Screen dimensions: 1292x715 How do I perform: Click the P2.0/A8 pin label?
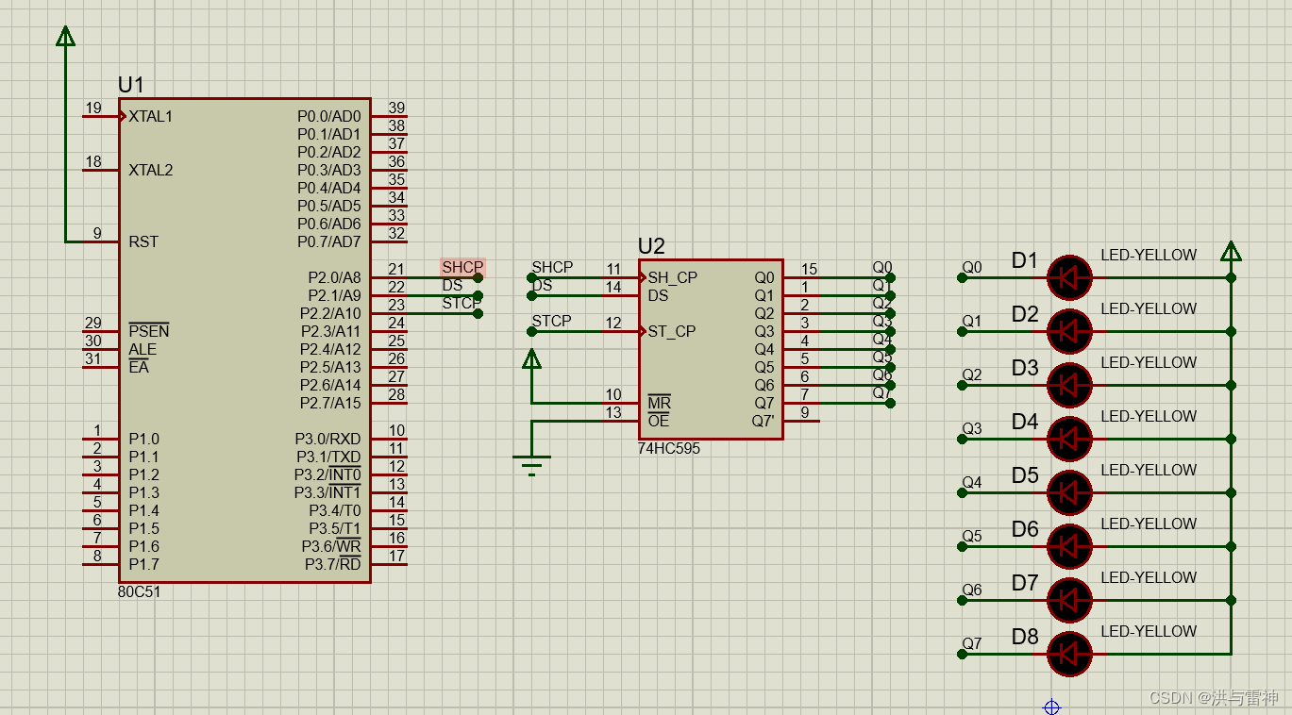[x=334, y=278]
